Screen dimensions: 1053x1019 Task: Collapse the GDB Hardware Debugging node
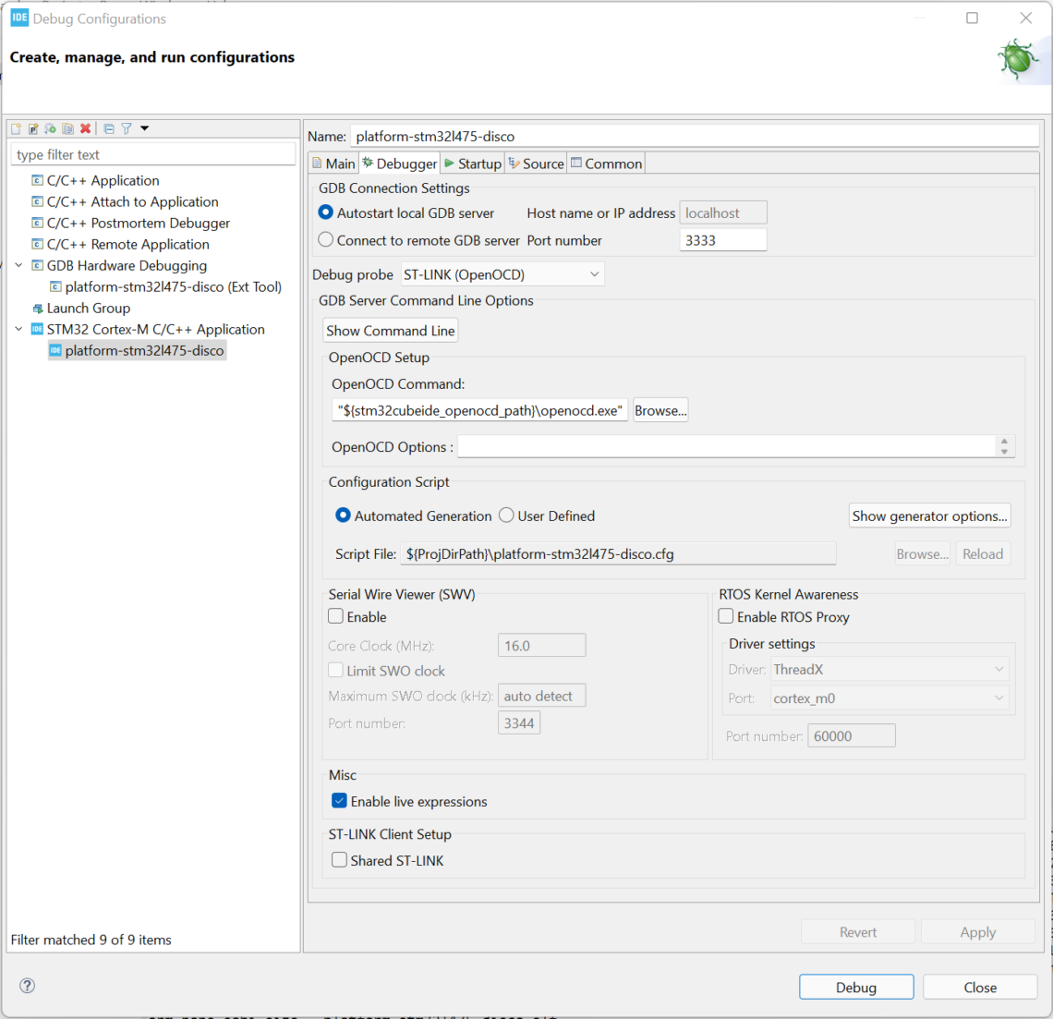pyautogui.click(x=18, y=266)
